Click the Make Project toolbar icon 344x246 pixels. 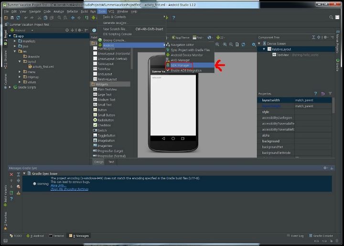86,18
